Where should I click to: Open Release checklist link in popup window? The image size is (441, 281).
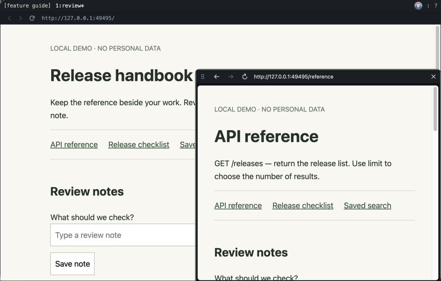tap(303, 205)
